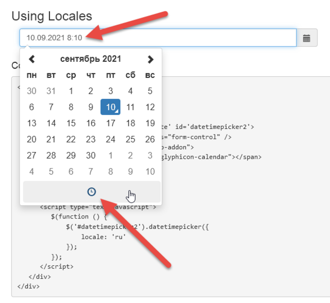Go to the next month arrow
Screen dimensions: 330x303
pos(150,59)
